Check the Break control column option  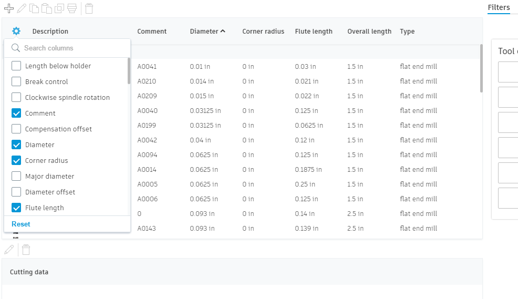click(16, 82)
